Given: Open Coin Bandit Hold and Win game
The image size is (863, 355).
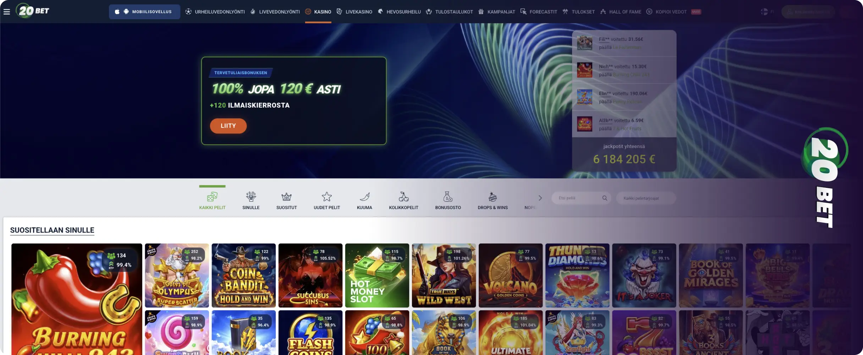Looking at the screenshot, I should tap(243, 275).
